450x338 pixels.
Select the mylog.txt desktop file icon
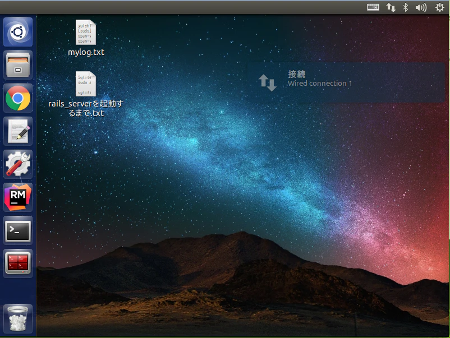point(85,32)
